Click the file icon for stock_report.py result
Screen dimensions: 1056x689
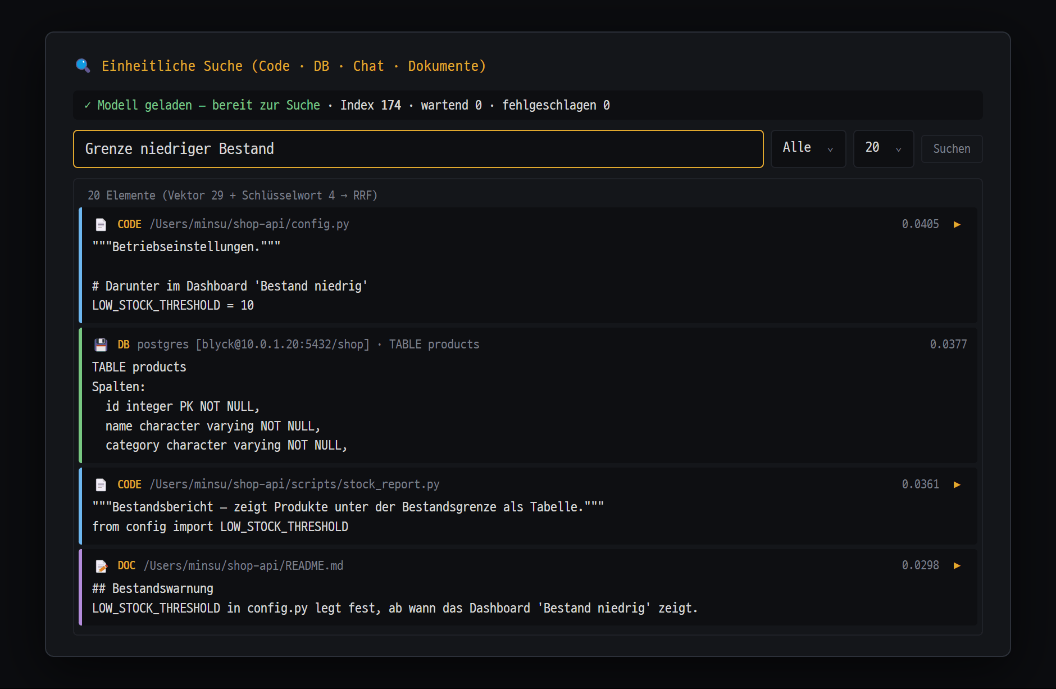(x=101, y=484)
